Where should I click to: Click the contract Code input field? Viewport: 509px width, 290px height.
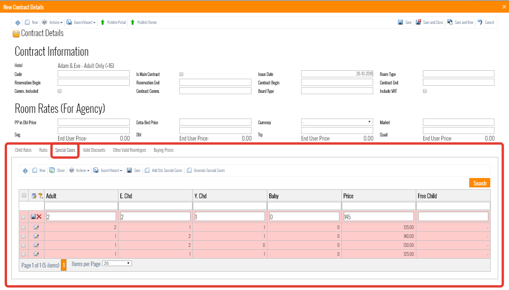pos(94,74)
